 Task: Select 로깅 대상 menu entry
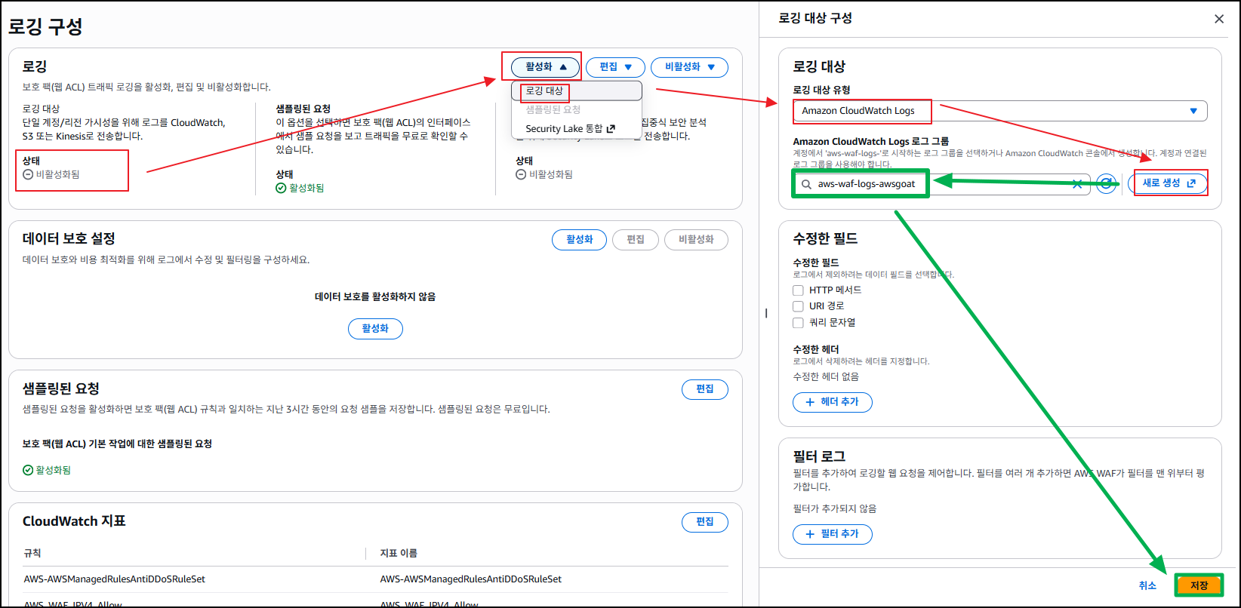577,91
